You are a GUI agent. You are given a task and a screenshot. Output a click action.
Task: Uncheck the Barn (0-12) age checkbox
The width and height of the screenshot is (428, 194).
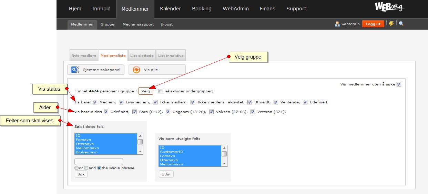pos(135,112)
